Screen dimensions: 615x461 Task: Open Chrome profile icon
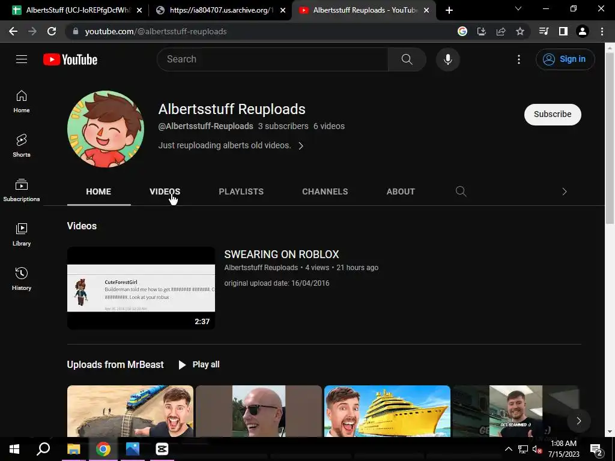pos(583,31)
